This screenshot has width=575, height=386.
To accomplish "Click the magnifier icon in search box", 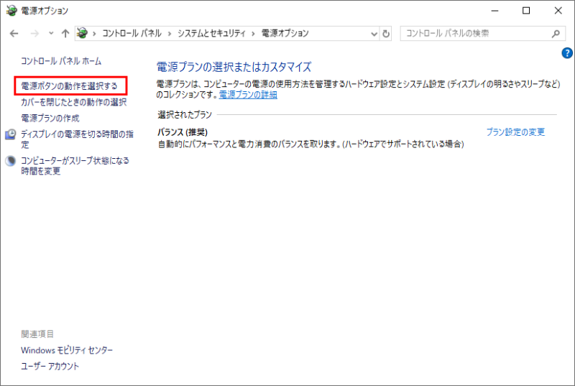I will pos(555,34).
